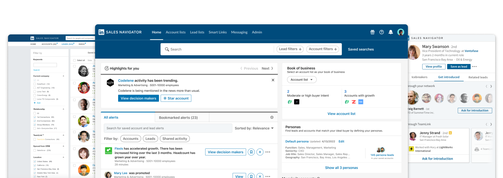Dismiss the Codelene highlight with the X

pyautogui.click(x=273, y=80)
